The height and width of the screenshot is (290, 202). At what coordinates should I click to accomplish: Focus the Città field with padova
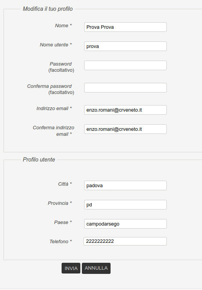pos(125,186)
